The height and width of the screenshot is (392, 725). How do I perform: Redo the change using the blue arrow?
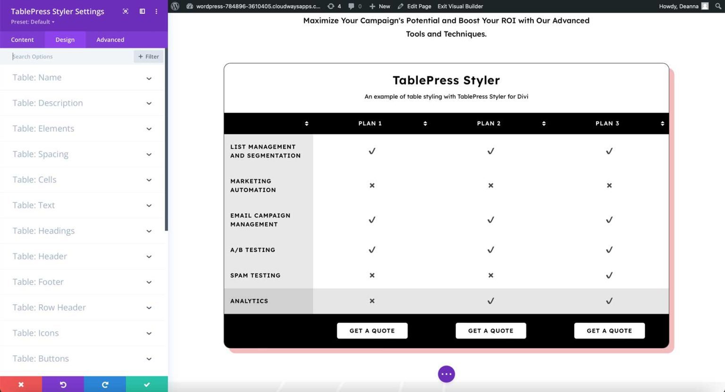[105, 384]
